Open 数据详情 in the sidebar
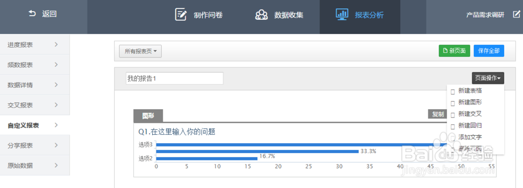This screenshot has width=523, height=188. [35, 85]
